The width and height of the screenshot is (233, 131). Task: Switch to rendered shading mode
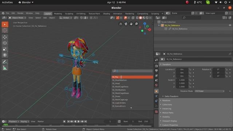tap(147, 18)
